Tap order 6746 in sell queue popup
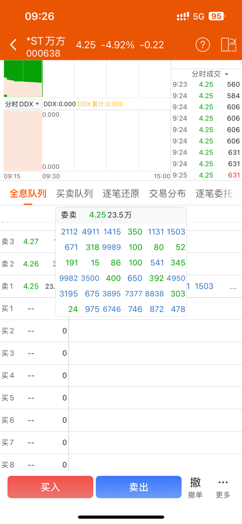The width and height of the screenshot is (242, 524). pyautogui.click(x=112, y=309)
